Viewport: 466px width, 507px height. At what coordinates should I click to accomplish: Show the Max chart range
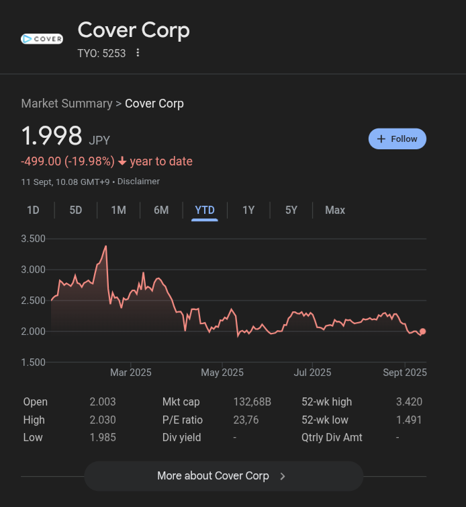335,210
